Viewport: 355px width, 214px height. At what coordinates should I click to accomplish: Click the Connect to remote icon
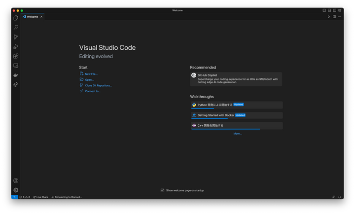click(x=81, y=91)
